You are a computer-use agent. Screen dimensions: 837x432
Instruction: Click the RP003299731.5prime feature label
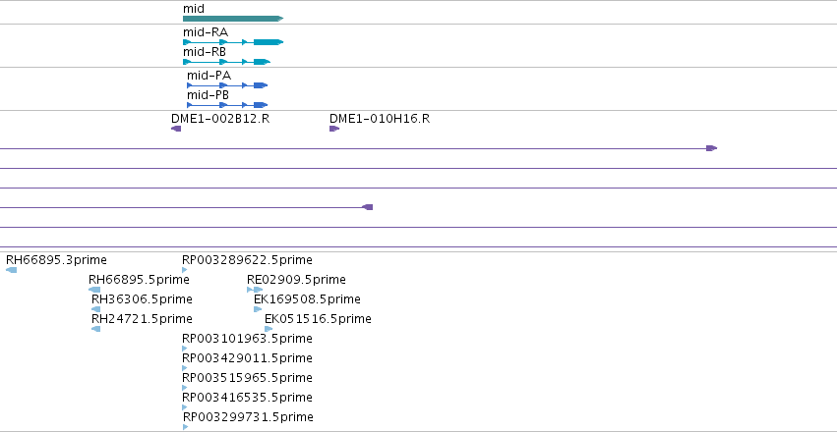(x=248, y=417)
